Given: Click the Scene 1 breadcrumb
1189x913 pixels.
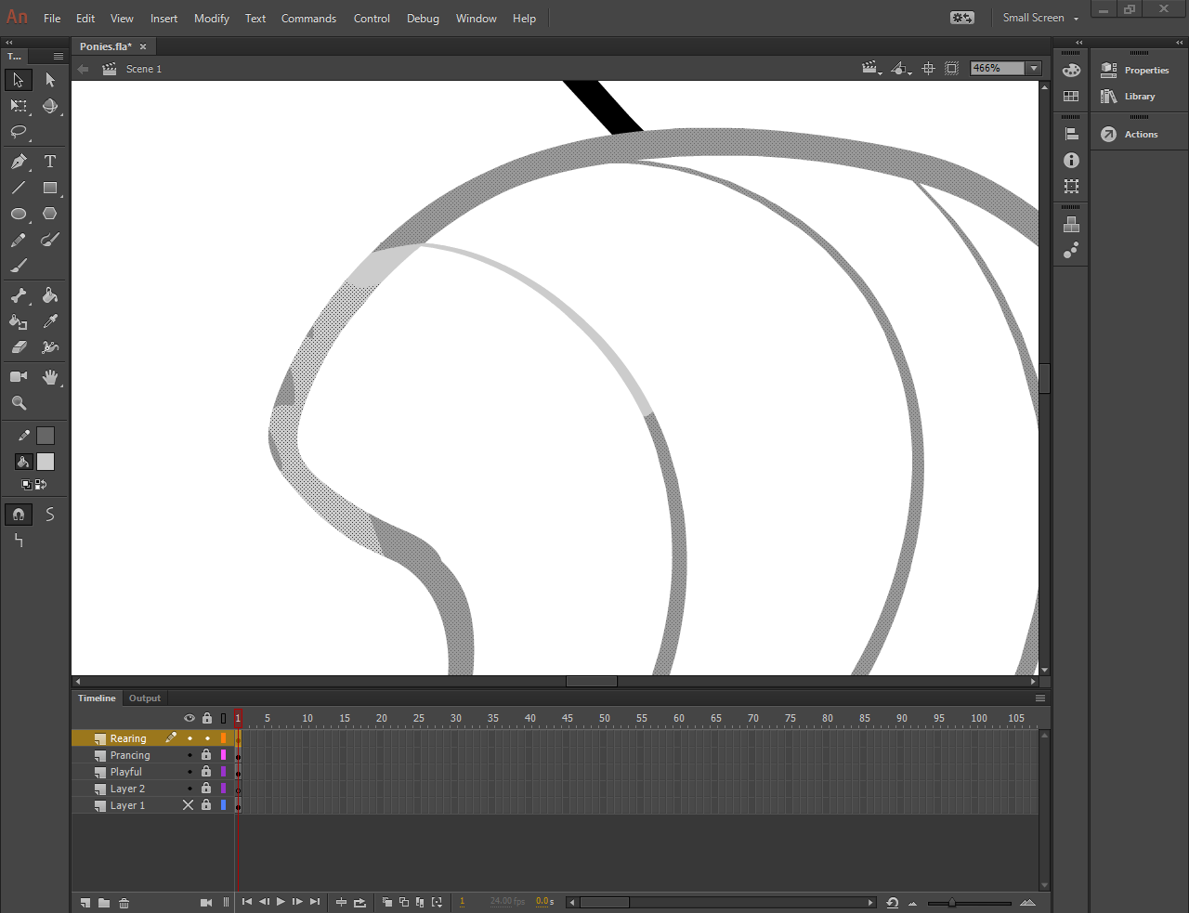Looking at the screenshot, I should tap(144, 69).
